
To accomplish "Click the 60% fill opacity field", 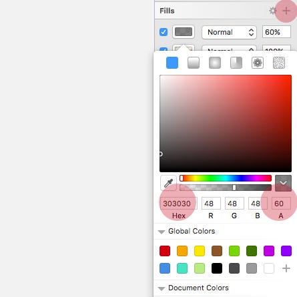I will 276,32.
